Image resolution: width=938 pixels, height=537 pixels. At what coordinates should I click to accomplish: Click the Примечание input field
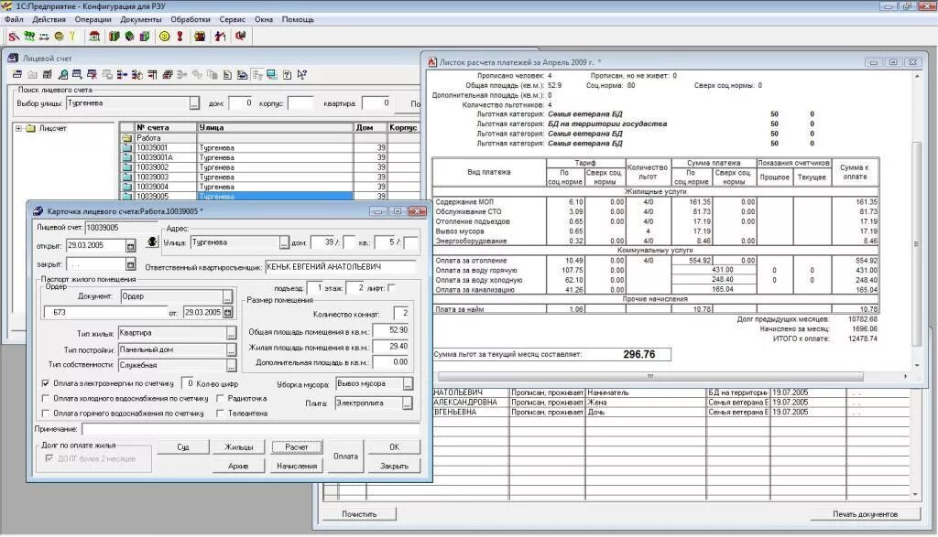coord(250,429)
